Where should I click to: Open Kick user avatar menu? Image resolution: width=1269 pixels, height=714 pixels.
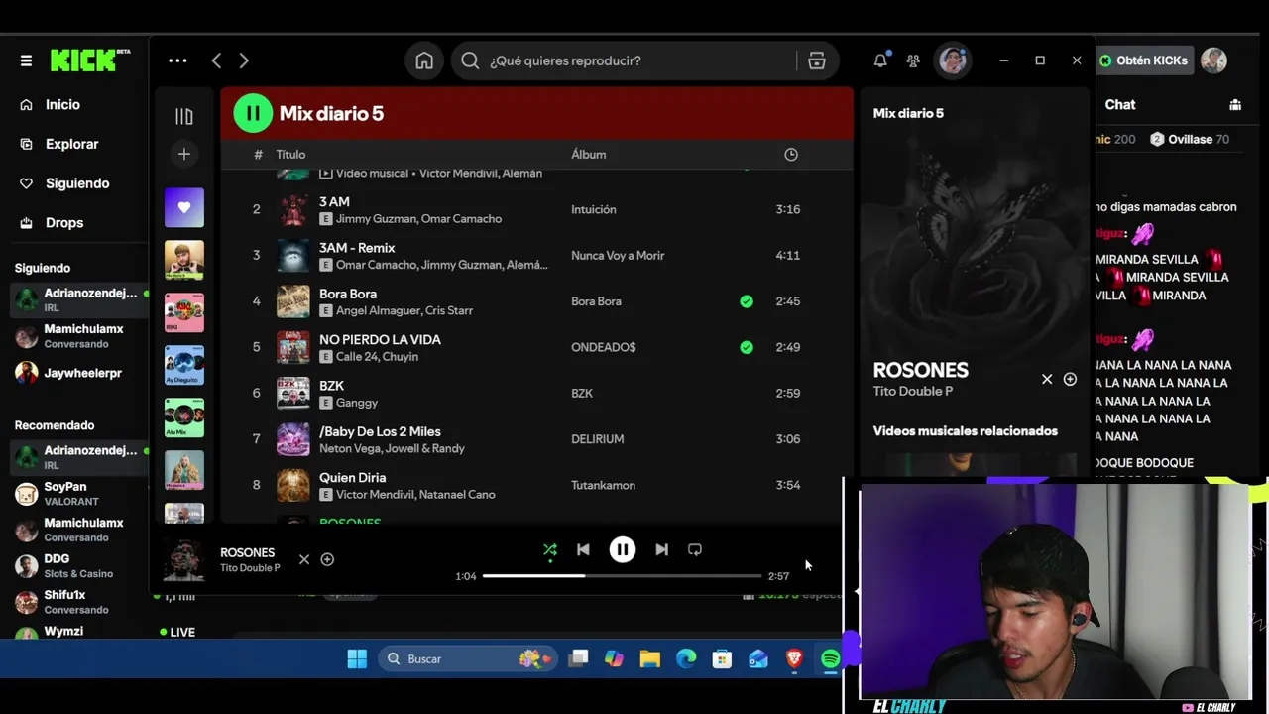pos(1213,60)
